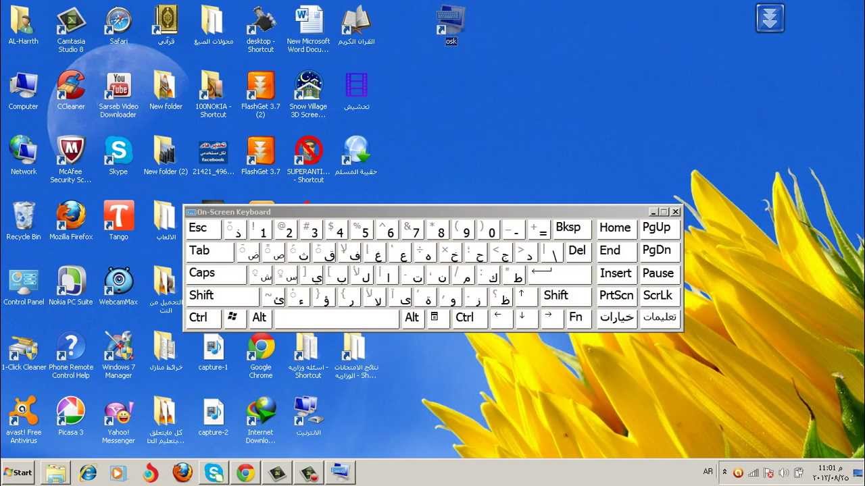Click the خيارات options key
The image size is (865, 486).
616,318
